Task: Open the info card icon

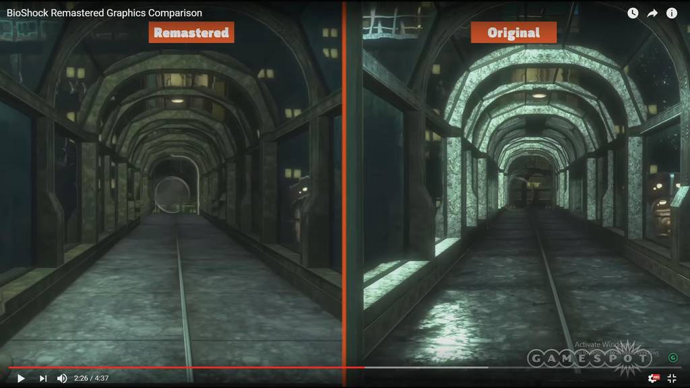Action: (672, 13)
